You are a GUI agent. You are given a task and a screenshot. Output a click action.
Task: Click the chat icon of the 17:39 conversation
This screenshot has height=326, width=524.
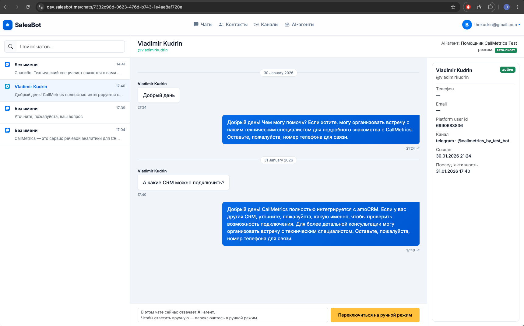pyautogui.click(x=7, y=108)
